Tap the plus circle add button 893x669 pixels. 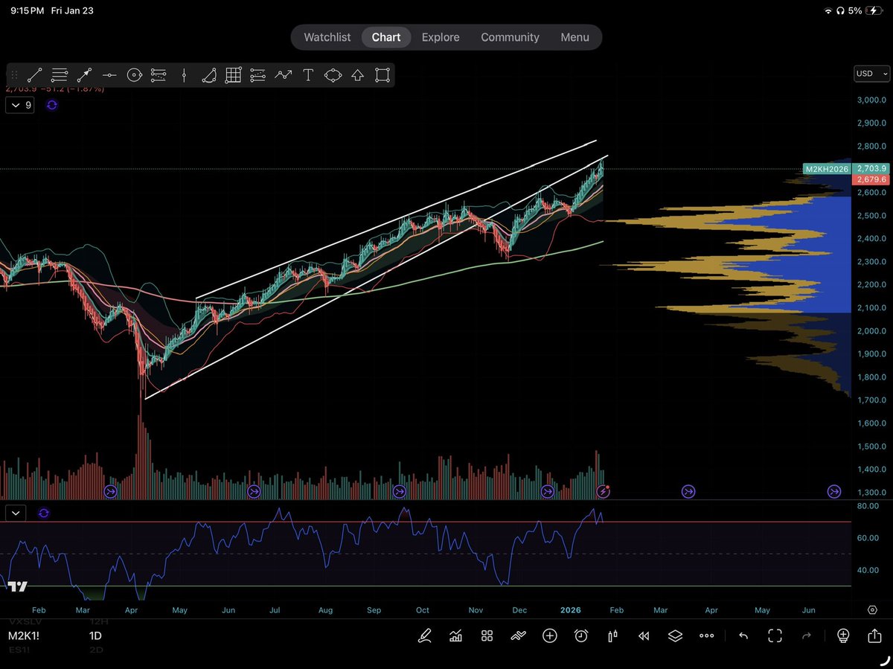coord(550,636)
